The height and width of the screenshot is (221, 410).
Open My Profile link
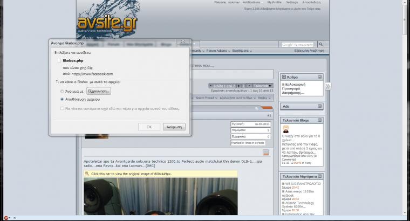[x=274, y=2]
